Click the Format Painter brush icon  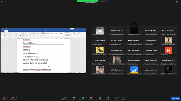pyautogui.click(x=5, y=36)
